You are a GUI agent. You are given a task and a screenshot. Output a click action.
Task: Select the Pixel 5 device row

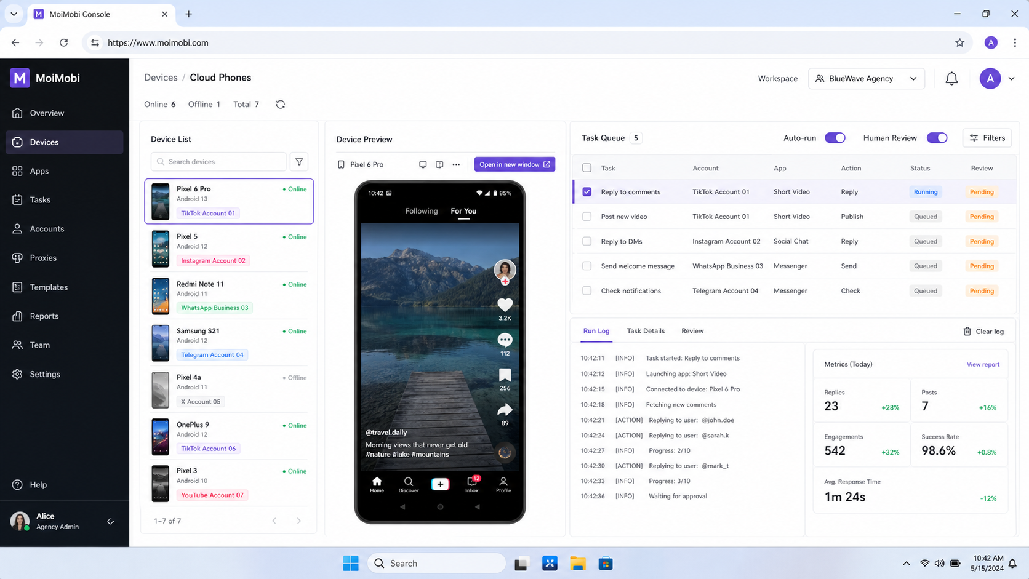[229, 249]
